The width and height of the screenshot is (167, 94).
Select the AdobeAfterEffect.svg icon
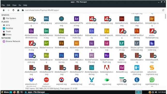coord(77,19)
